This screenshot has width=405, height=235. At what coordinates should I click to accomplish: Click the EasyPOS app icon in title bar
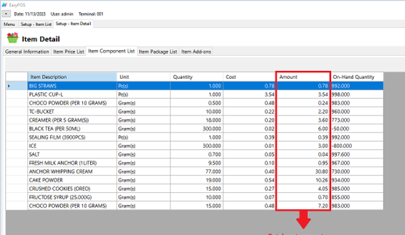pyautogui.click(x=5, y=5)
